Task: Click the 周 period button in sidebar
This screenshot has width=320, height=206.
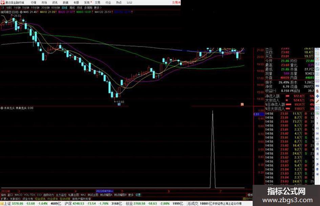Action: [x=317, y=149]
